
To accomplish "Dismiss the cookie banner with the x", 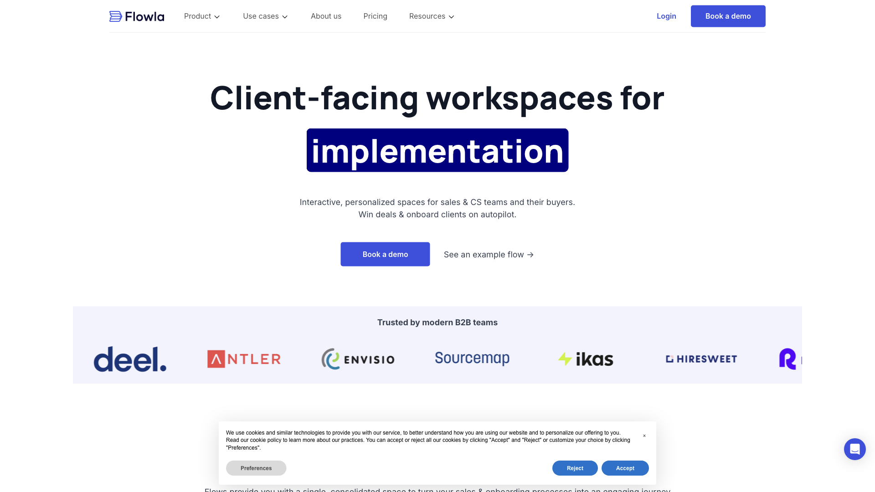I will click(644, 436).
